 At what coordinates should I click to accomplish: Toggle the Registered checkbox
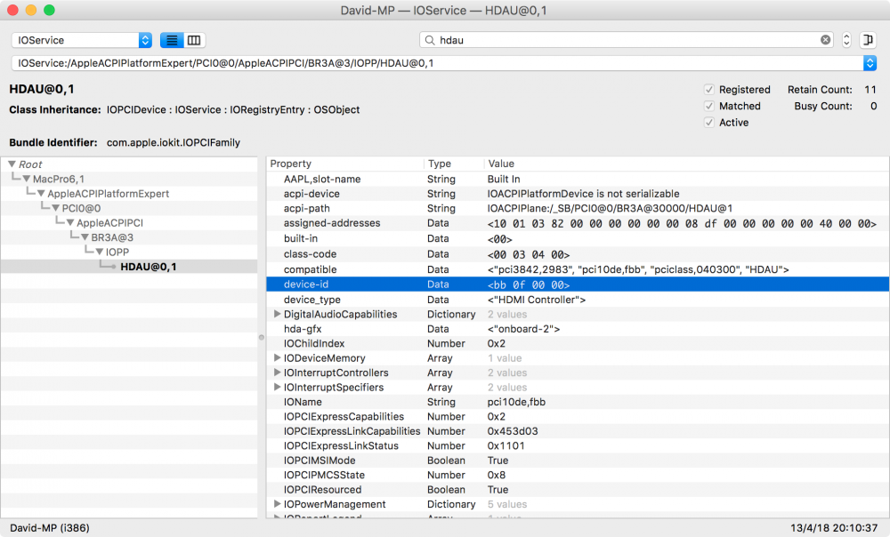tap(709, 90)
